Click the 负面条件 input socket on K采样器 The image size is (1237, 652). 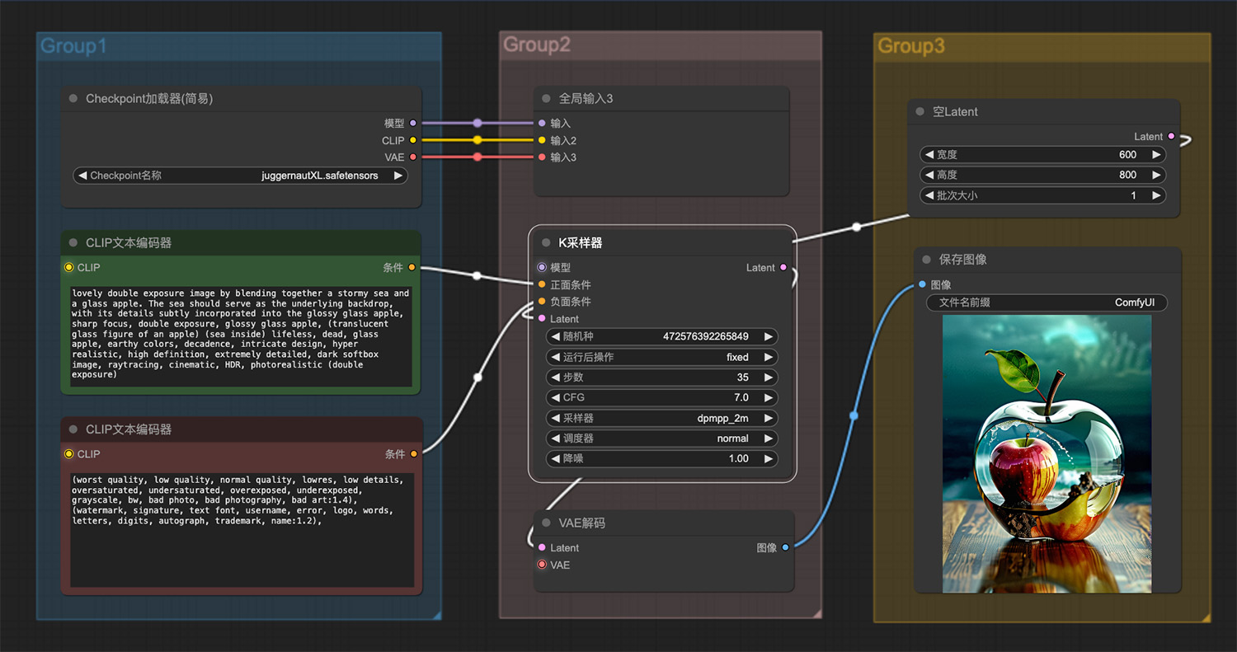(542, 302)
